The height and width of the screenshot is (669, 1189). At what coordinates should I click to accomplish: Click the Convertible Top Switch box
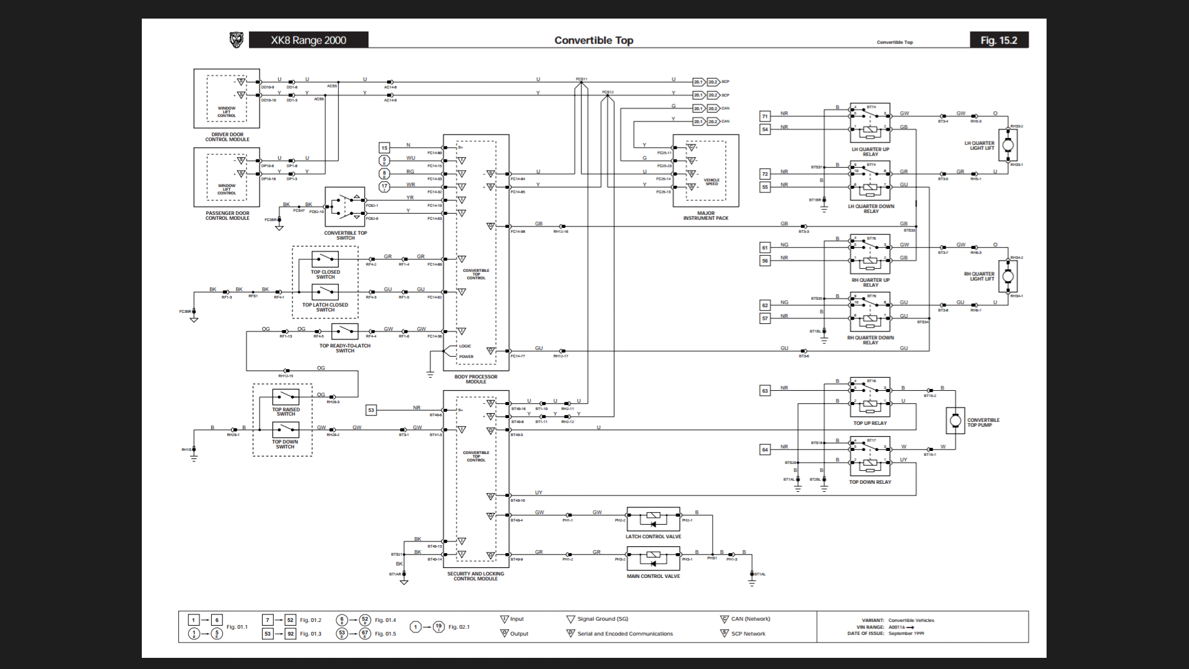point(345,207)
